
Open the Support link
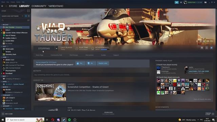pos(116,55)
